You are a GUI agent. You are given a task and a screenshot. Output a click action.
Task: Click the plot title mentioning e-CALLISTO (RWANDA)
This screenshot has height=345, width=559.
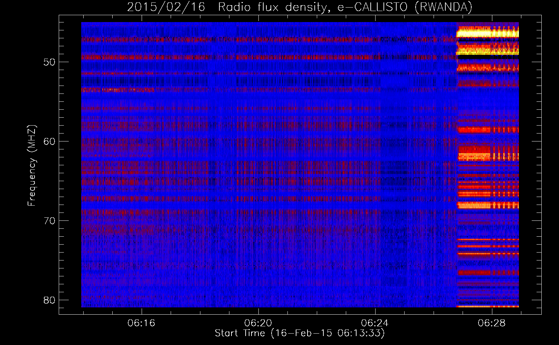(300, 7)
